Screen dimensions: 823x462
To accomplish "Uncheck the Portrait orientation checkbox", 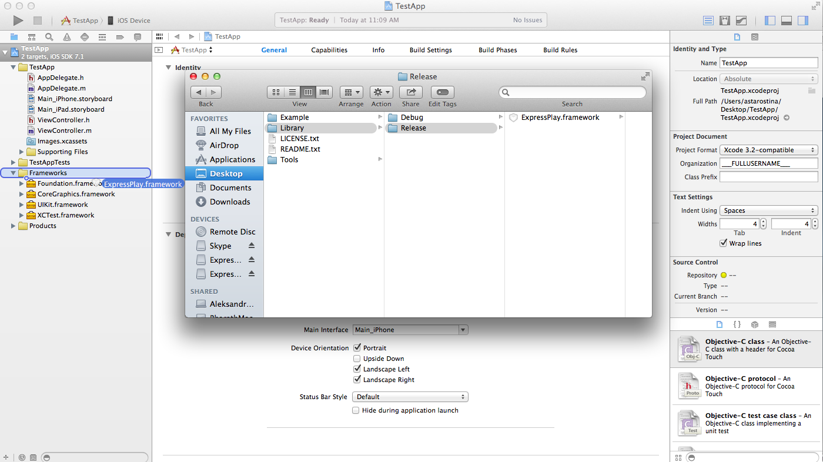I will [357, 348].
